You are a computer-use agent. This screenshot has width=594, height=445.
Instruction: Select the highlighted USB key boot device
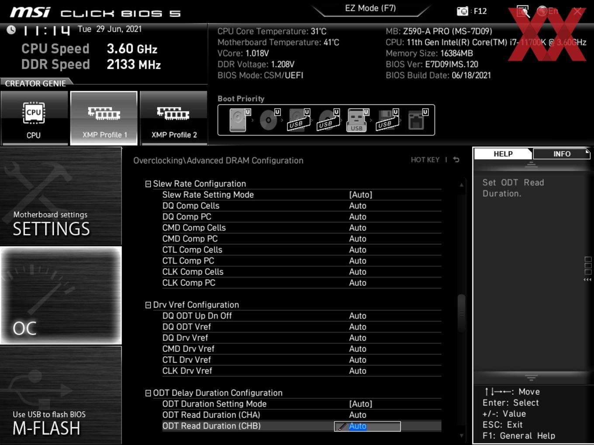[x=358, y=120]
